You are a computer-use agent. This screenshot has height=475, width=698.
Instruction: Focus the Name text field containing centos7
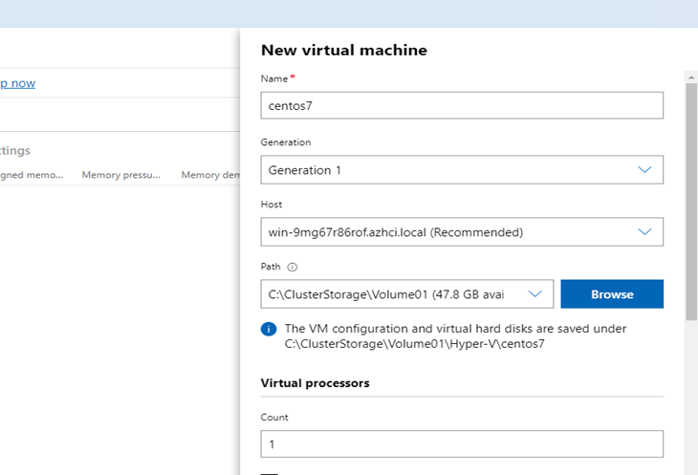[x=462, y=105]
